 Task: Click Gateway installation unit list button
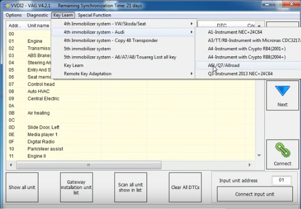[x=76, y=187]
